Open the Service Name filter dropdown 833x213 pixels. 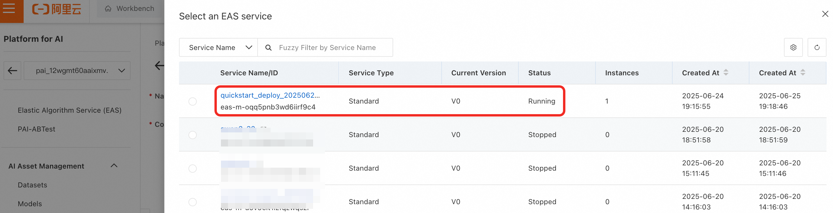click(219, 48)
